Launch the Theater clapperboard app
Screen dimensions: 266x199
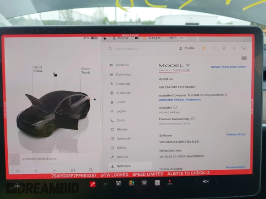[x=118, y=183]
